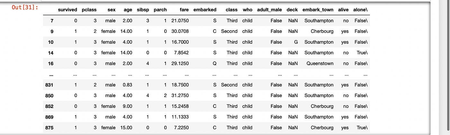This screenshot has width=450, height=135.
Task: Click the pclass column header
Action: tap(89, 10)
